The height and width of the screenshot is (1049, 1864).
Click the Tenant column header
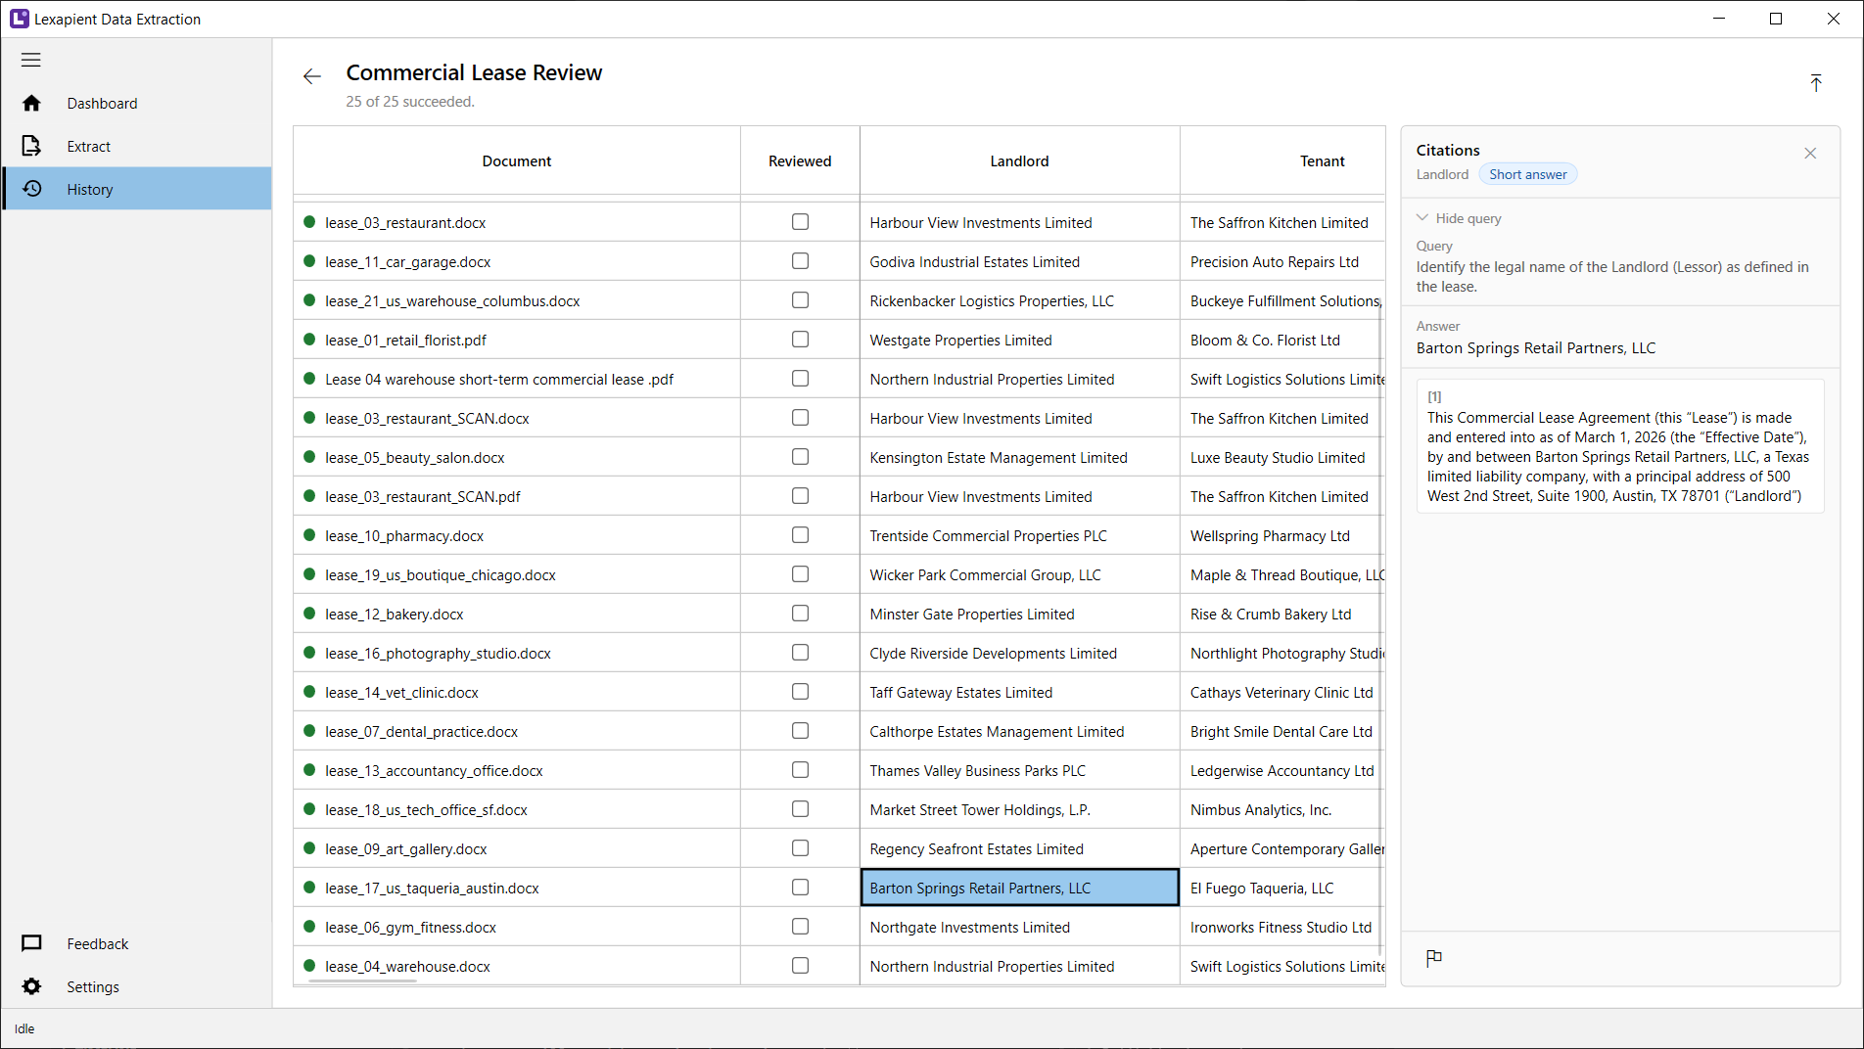(1282, 161)
